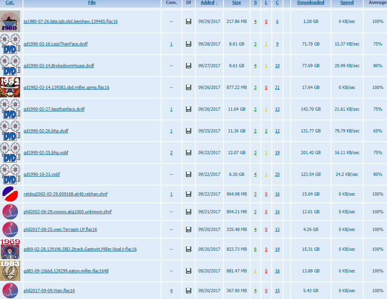This screenshot has height=299, width=387.
Task: Click DVD category icon beside gd1990-10-31.vobf
Action: click(x=10, y=174)
